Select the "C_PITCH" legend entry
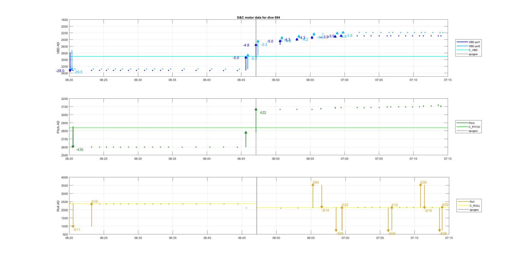 pyautogui.click(x=469, y=127)
